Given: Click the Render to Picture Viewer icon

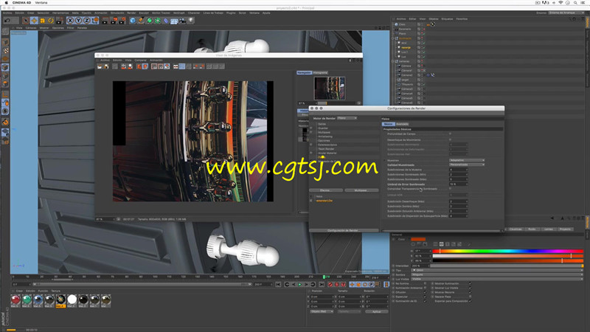Looking at the screenshot, I should pyautogui.click(x=114, y=21).
